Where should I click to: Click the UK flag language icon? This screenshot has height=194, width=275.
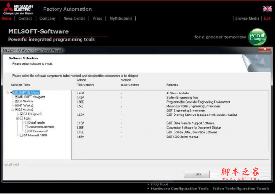pos(267,9)
